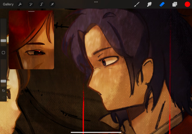Click the reference window top grab handle
Image resolution: width=192 pixels, height=134 pixels.
[31, 11]
